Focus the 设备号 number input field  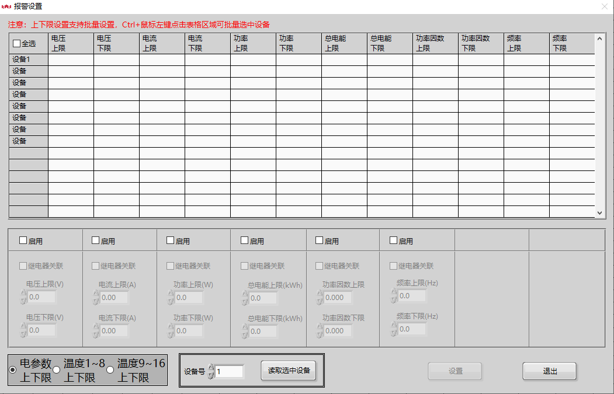click(x=229, y=371)
